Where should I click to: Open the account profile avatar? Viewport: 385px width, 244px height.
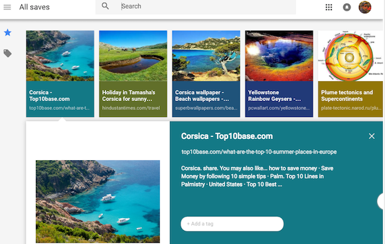pyautogui.click(x=365, y=7)
